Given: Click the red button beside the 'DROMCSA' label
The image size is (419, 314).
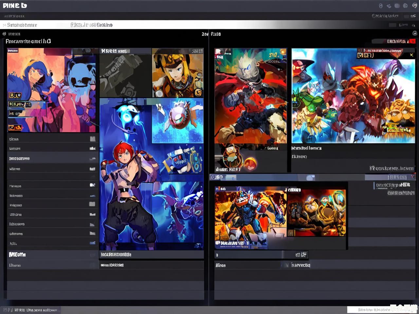Looking at the screenshot, I should pos(412,41).
